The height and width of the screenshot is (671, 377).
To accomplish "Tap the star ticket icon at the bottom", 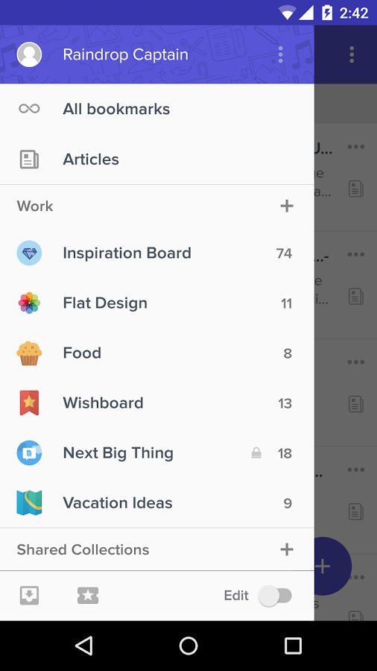I will click(x=88, y=595).
